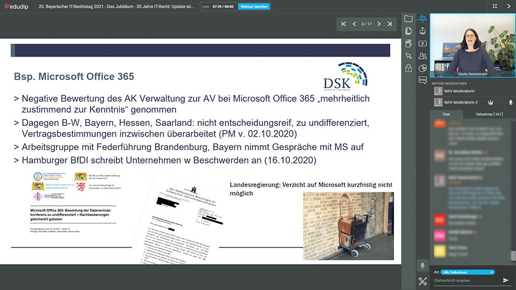Image resolution: width=516 pixels, height=290 pixels.
Task: Click the press release Microsoft Office 365 Bewertung text
Action: click(x=71, y=214)
